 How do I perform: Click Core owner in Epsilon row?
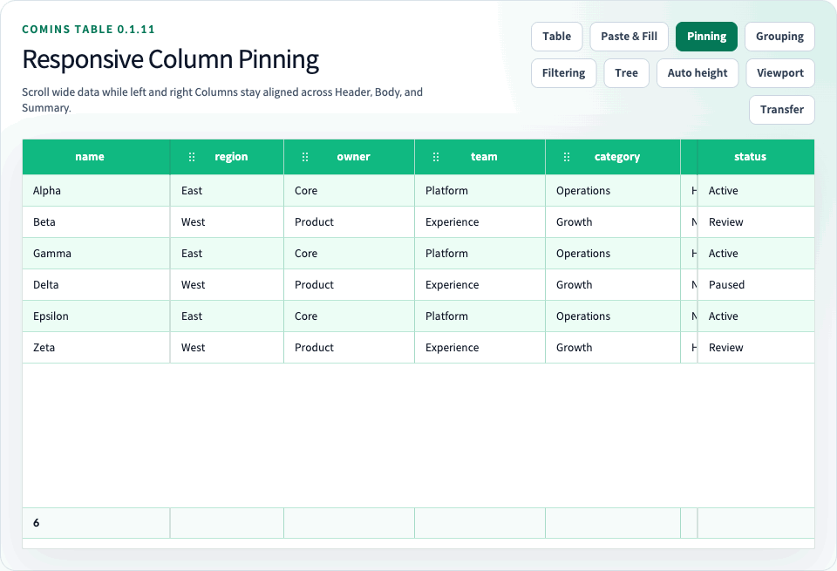tap(349, 316)
